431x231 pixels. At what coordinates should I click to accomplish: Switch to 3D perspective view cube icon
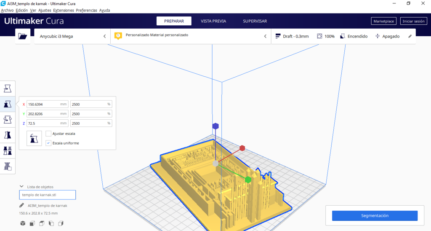[x=23, y=223]
